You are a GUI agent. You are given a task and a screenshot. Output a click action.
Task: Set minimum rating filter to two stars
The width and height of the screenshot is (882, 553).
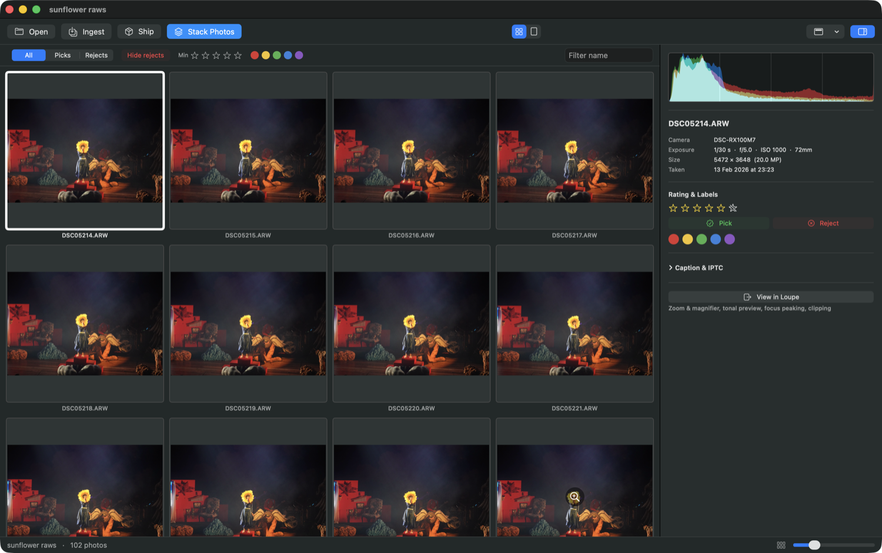point(205,55)
